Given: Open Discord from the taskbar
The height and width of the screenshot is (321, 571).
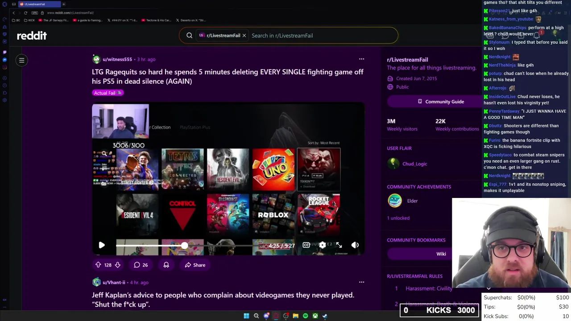Looking at the screenshot, I should click(x=266, y=316).
